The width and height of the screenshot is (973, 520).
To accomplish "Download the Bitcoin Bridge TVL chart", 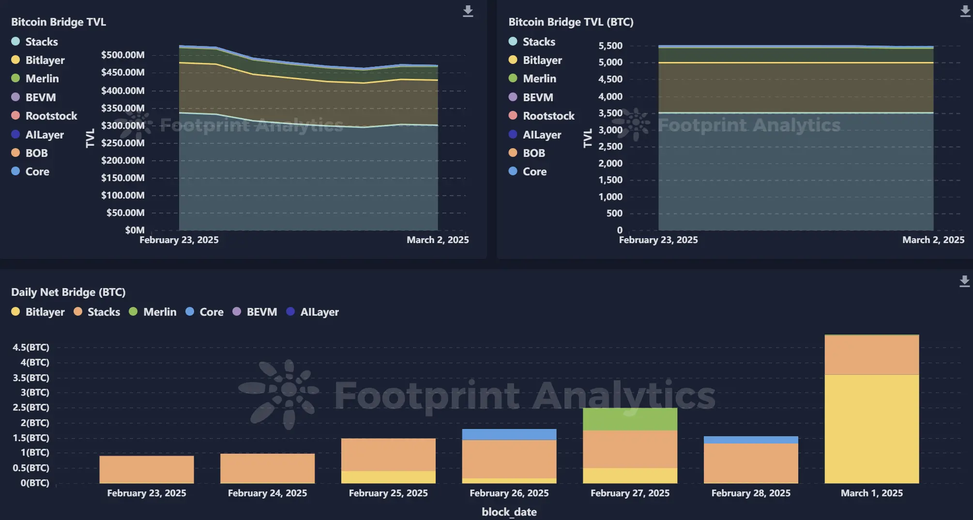I will click(468, 11).
